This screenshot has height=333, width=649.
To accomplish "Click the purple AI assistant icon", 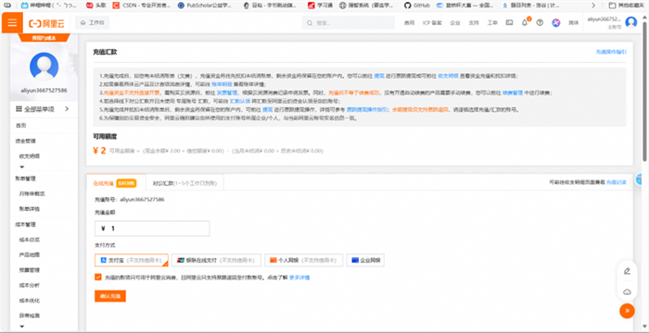I will point(556,23).
